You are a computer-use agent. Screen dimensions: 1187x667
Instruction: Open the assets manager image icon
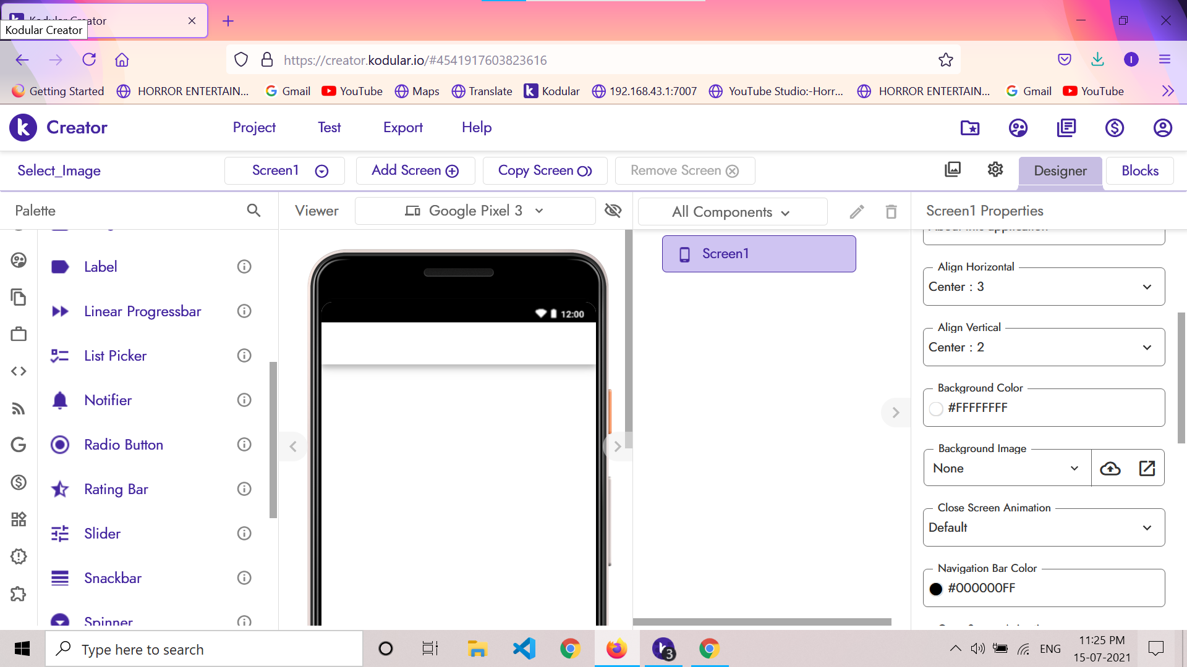pyautogui.click(x=953, y=170)
